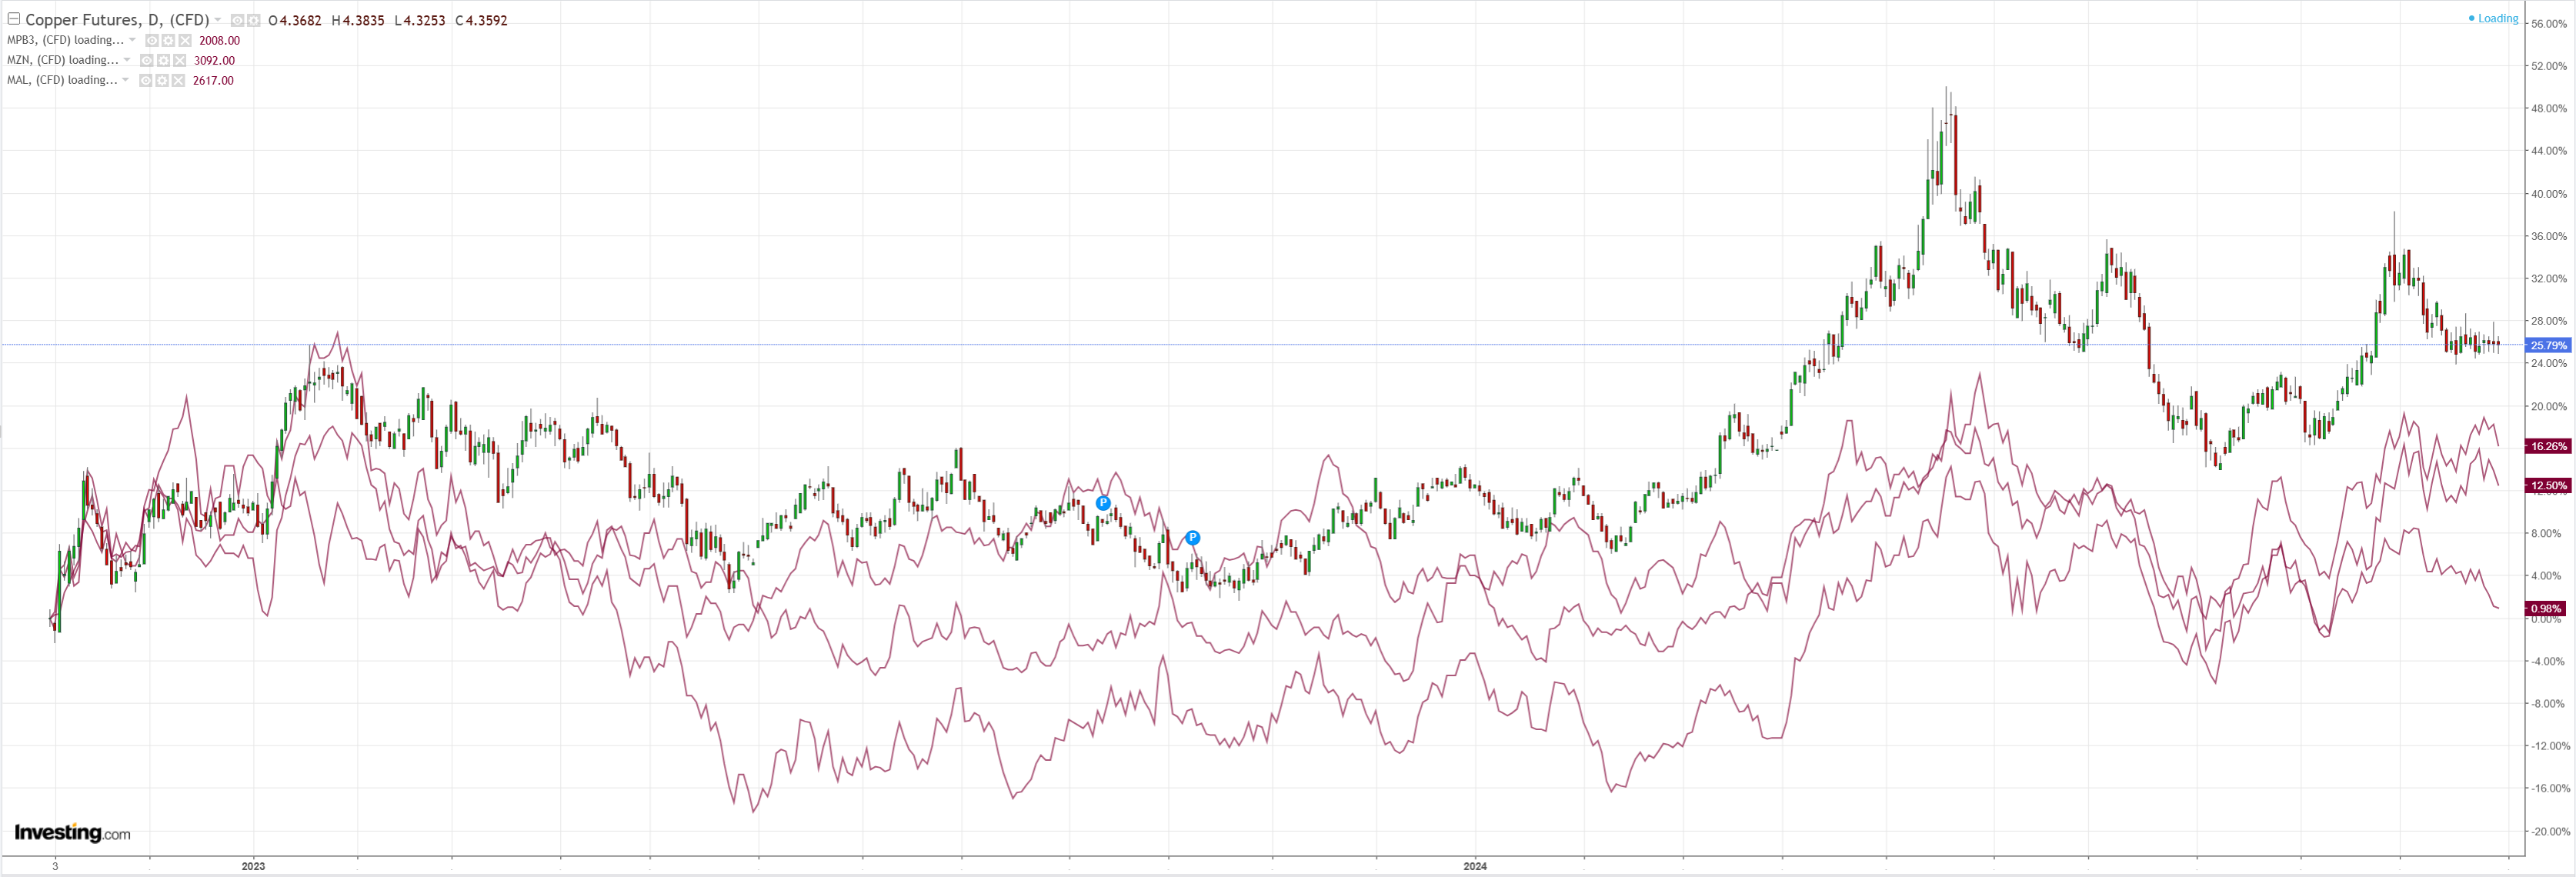2576x877 pixels.
Task: Open MAL series settings gear
Action: 162,81
